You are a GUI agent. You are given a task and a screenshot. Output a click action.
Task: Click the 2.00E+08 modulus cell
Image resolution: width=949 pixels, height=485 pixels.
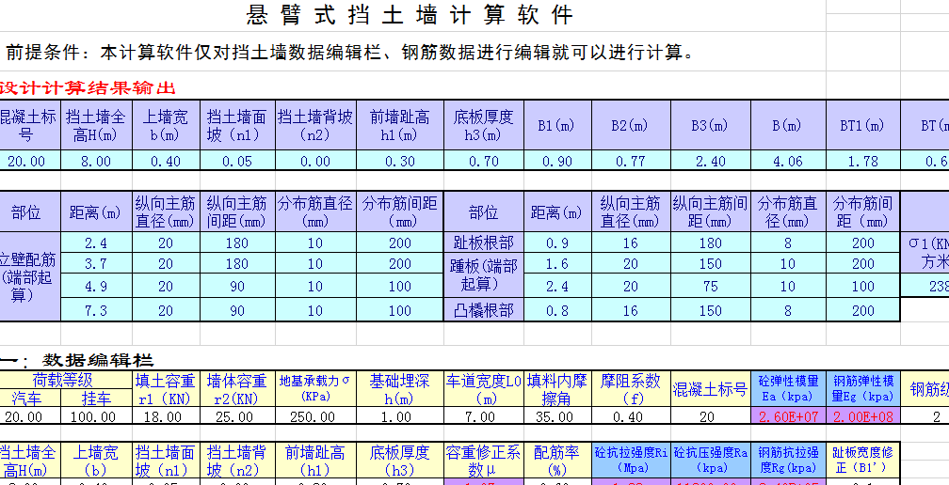[x=863, y=416]
